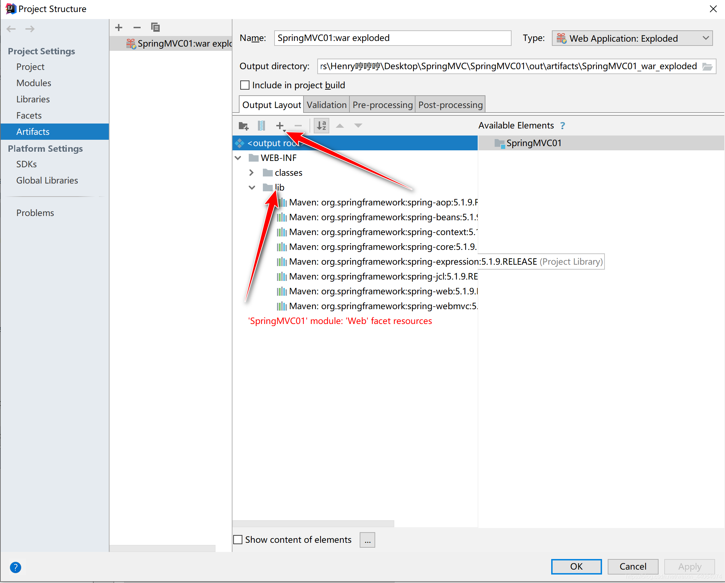The image size is (725, 583).
Task: Click the create archive icon
Action: (261, 126)
